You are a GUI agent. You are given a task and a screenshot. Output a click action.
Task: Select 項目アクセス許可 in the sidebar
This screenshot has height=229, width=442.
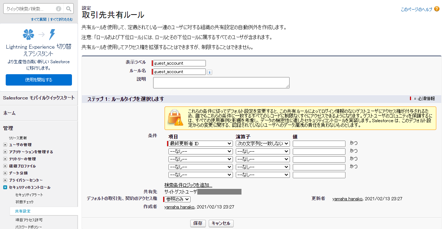pos(29,220)
